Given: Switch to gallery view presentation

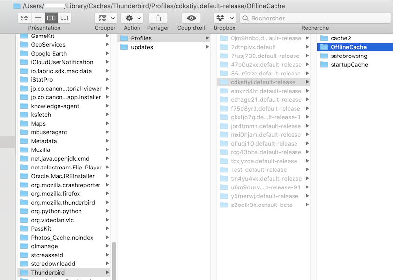Looking at the screenshot, I should pyautogui.click(x=64, y=18).
